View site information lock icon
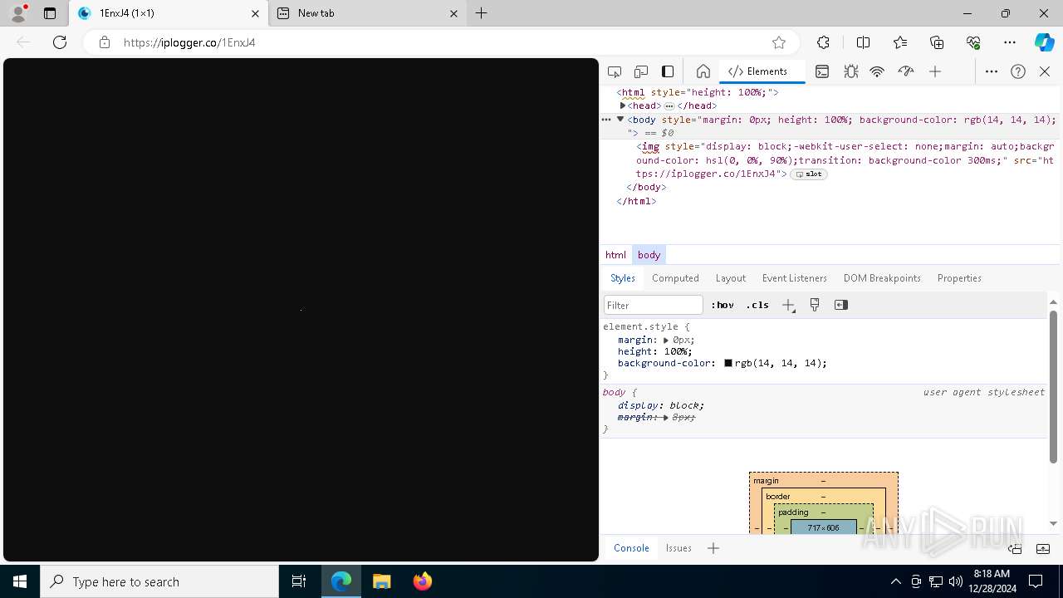This screenshot has height=598, width=1063. coord(105,42)
